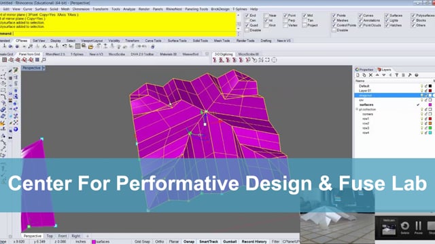Click the delete layer X icon
Screen dimensions: 435x244
click(x=370, y=75)
